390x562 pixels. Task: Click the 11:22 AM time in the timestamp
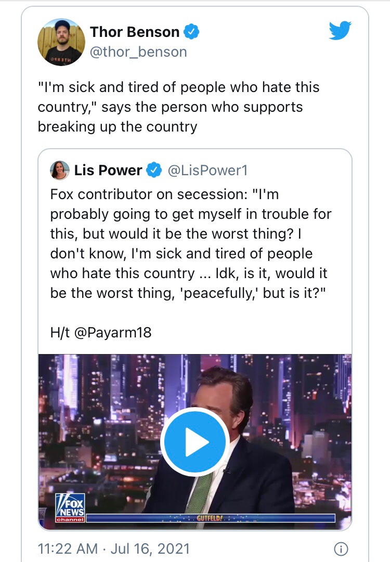click(x=68, y=548)
